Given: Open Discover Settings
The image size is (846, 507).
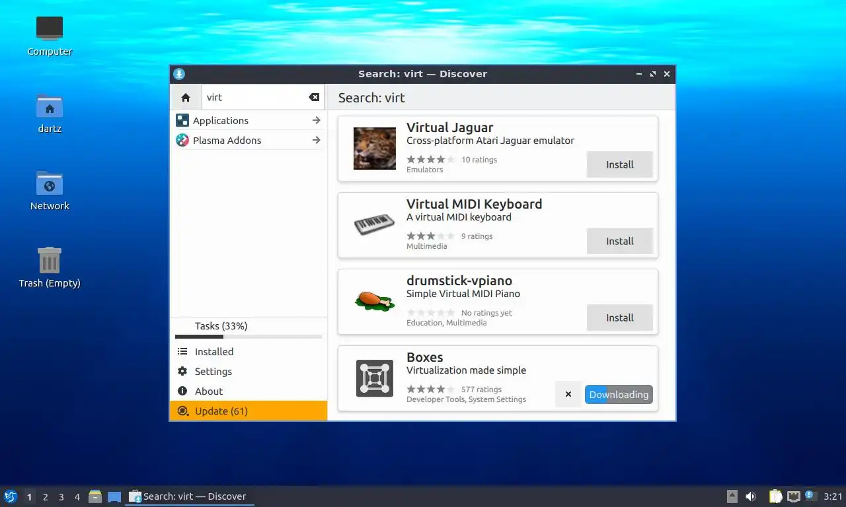Looking at the screenshot, I should (x=249, y=372).
